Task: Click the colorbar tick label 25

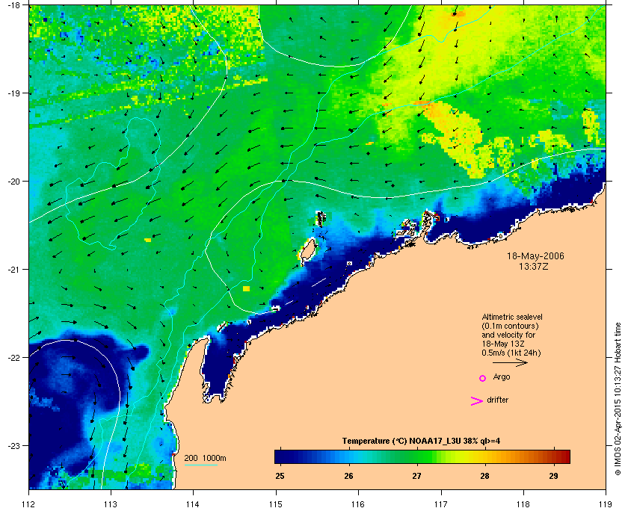Action: (x=280, y=476)
